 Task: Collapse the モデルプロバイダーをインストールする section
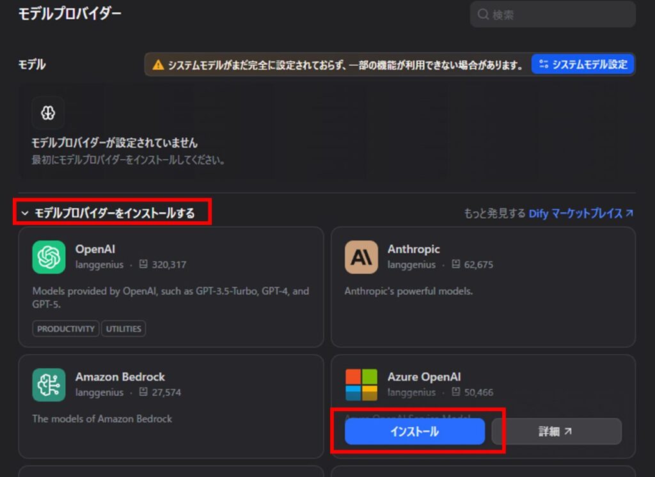(x=25, y=213)
